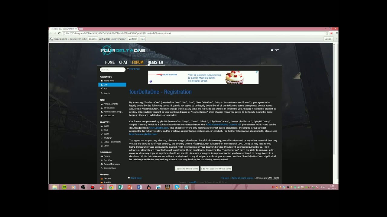Open File Explorer from the taskbar
This screenshot has height=217, width=387.
pos(55,187)
